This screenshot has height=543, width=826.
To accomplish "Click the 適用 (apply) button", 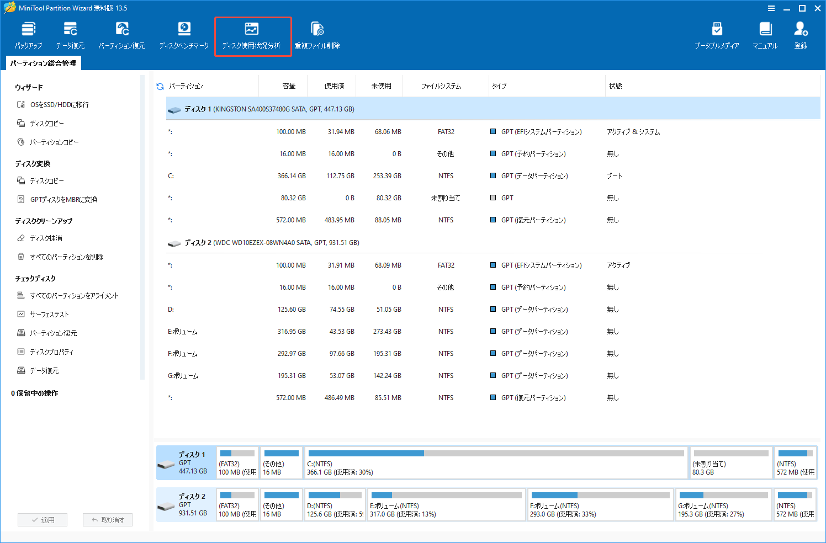I will click(x=43, y=519).
